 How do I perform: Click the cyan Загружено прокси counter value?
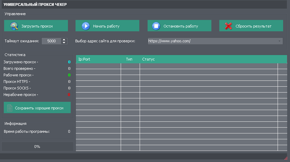tap(69, 62)
